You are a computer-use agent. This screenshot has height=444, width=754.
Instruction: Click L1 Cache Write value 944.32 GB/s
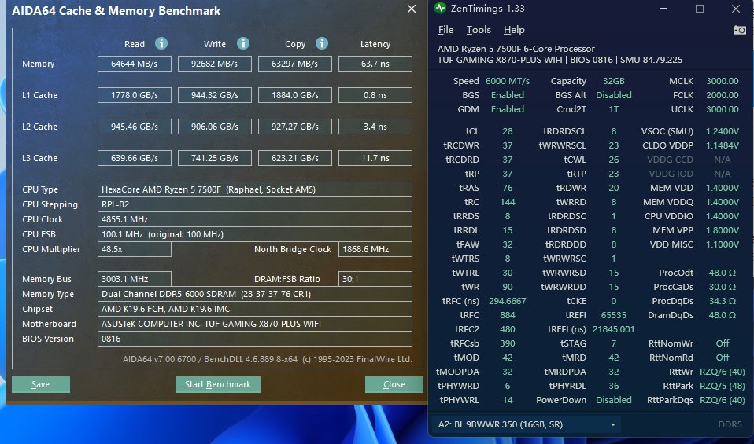pyautogui.click(x=214, y=95)
